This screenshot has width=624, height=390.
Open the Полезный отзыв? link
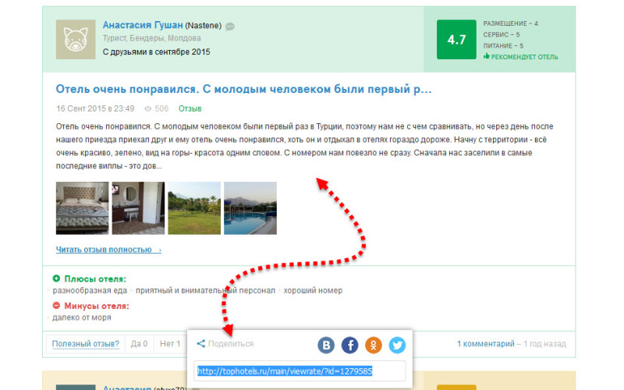pyautogui.click(x=86, y=343)
